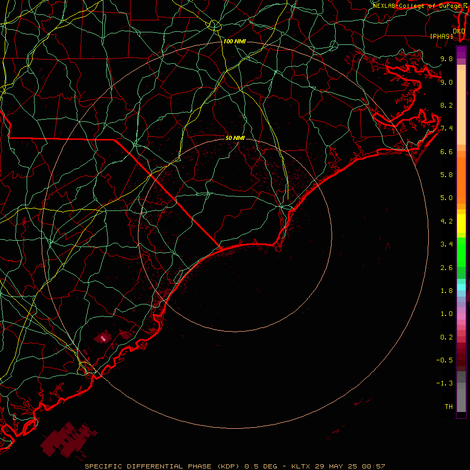Click the yellow segment of the color bar
The width and height of the screenshot is (470, 470).
click(x=461, y=224)
